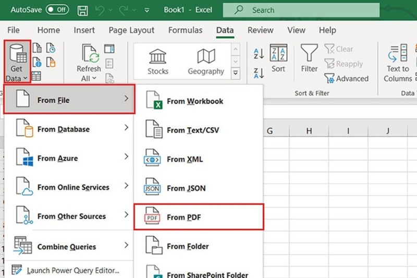The width and height of the screenshot is (417, 278).
Task: Select column H header
Action: [309, 130]
